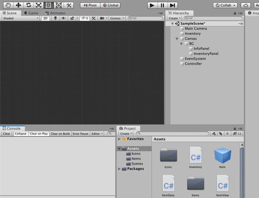Select Main Camera in Hierarchy
The image size is (259, 198).
[196, 29]
